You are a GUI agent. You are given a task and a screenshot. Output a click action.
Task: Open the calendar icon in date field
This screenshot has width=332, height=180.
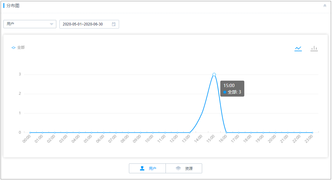click(x=114, y=24)
